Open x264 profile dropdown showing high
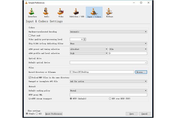 (89, 53)
